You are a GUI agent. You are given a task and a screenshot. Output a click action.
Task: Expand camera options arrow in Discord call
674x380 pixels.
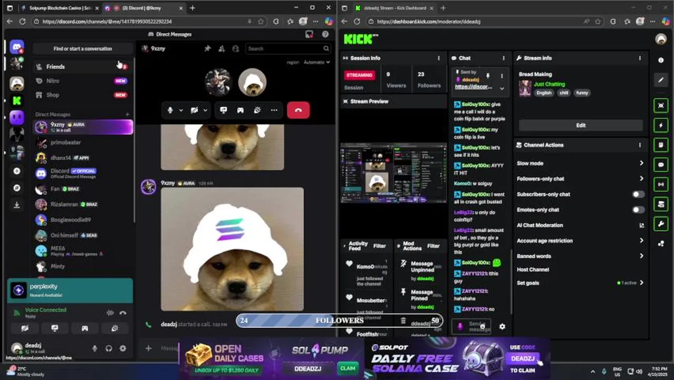pos(205,110)
